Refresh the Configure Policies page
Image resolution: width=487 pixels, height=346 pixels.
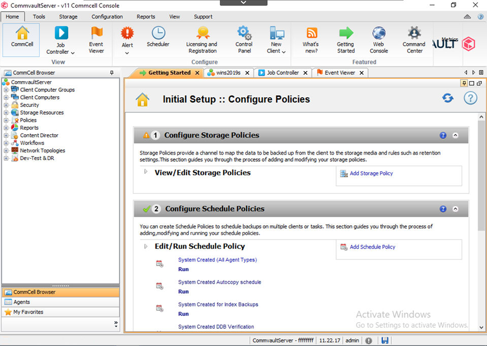pyautogui.click(x=447, y=98)
